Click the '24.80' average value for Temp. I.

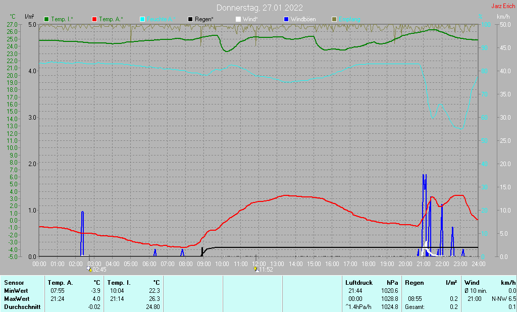[x=153, y=307]
